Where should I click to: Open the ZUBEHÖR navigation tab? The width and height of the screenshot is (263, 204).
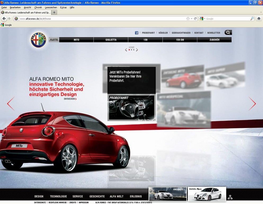pyautogui.click(x=215, y=40)
